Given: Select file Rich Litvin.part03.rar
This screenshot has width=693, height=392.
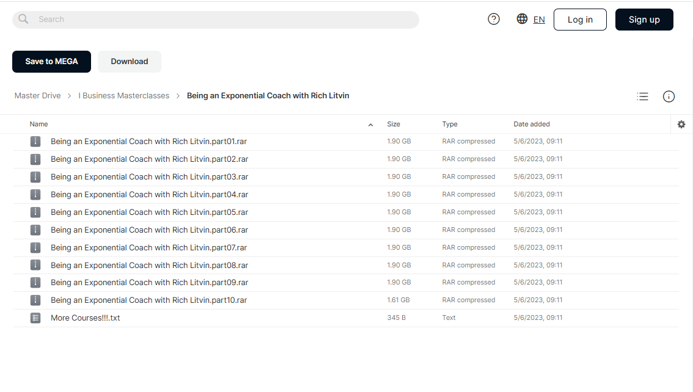Looking at the screenshot, I should point(149,176).
